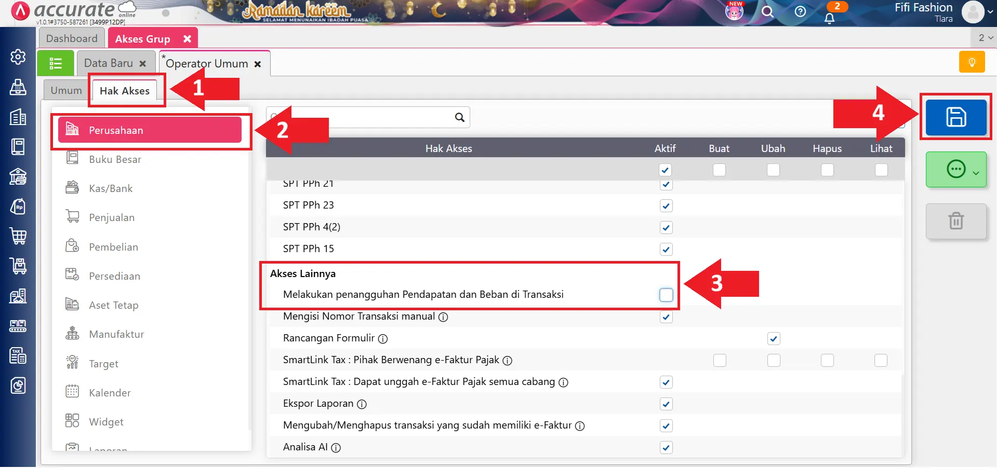Viewport: 997px width, 468px height.
Task: Click the blue Save floppy disk button
Action: tap(955, 117)
